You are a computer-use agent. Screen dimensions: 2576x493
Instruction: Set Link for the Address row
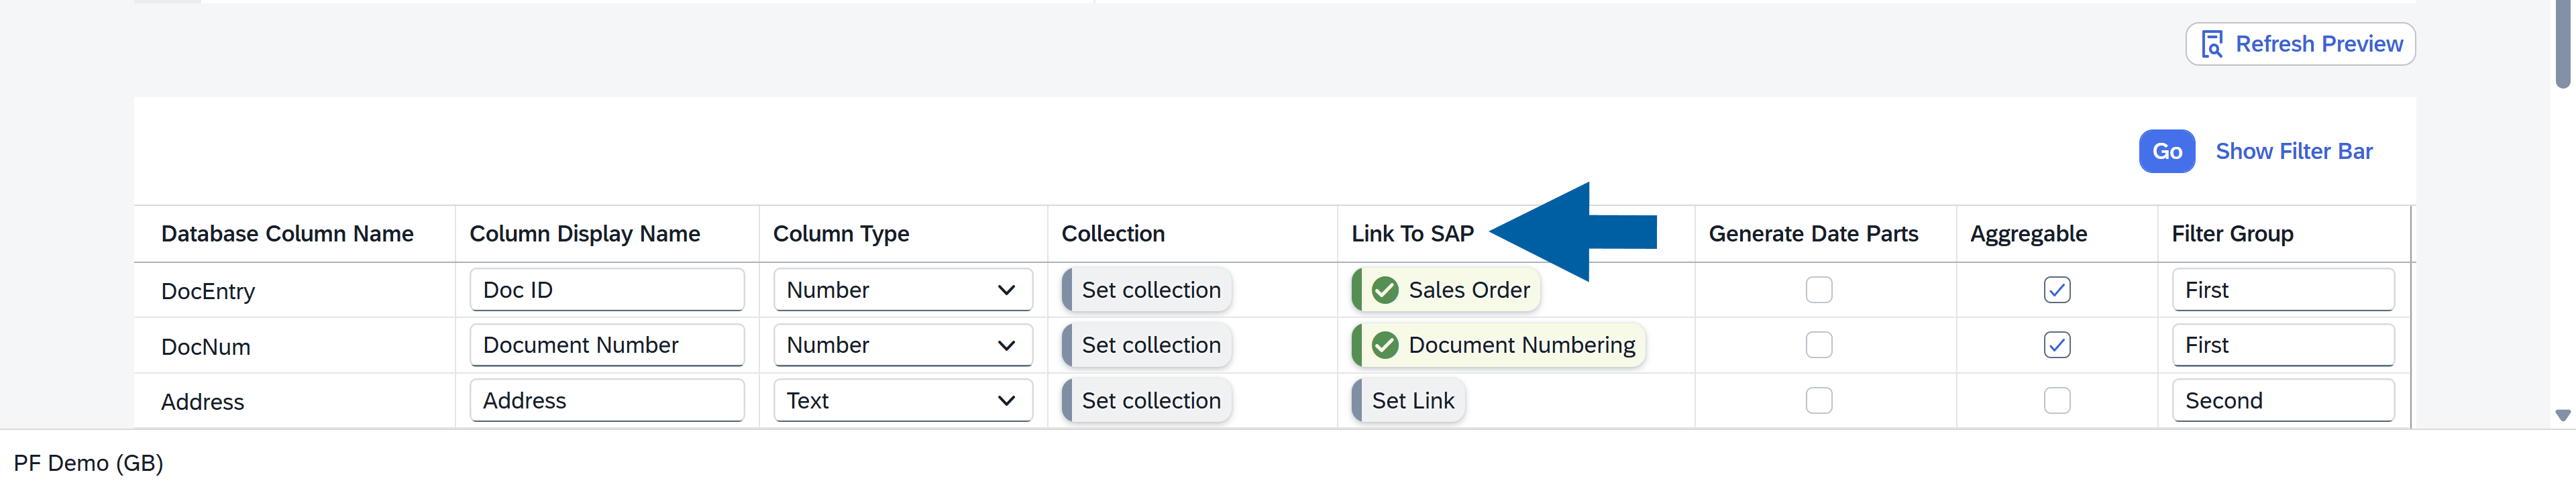tap(1411, 401)
